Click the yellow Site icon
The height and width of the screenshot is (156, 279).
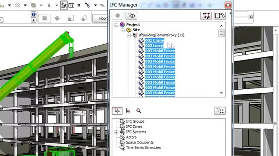[129, 30]
